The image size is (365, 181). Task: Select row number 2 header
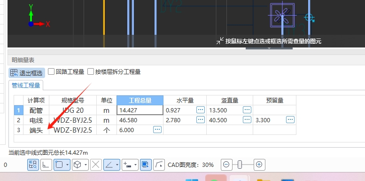19,120
